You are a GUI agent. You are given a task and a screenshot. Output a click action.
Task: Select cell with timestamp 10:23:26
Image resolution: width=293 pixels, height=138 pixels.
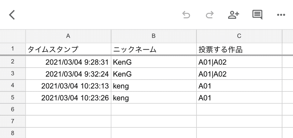(68, 98)
